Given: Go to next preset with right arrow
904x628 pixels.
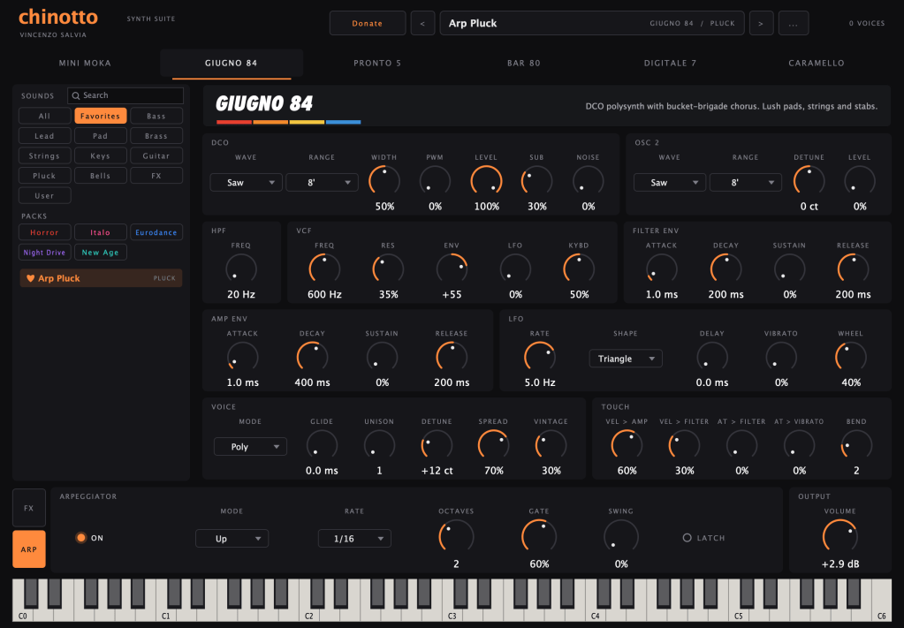Looking at the screenshot, I should pyautogui.click(x=761, y=24).
